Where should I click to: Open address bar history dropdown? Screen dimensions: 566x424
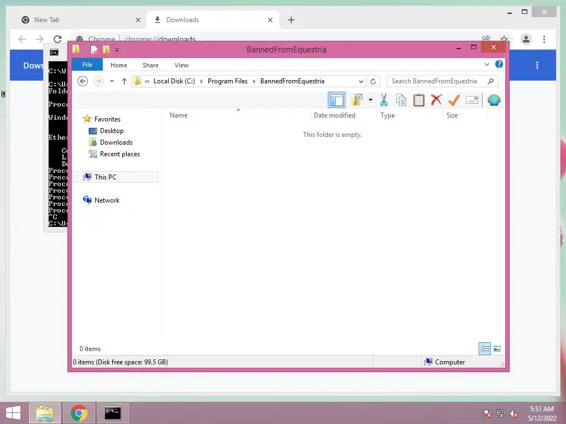click(x=360, y=81)
